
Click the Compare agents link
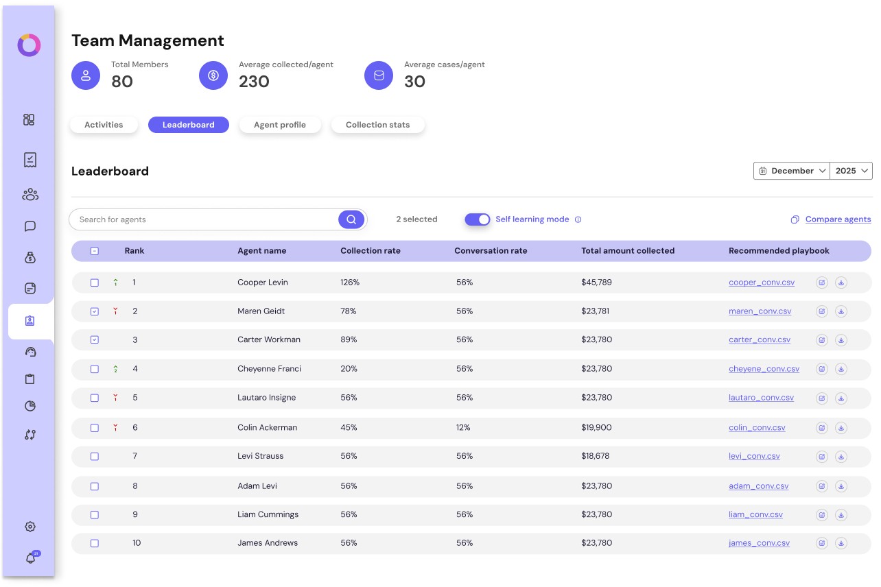838,219
